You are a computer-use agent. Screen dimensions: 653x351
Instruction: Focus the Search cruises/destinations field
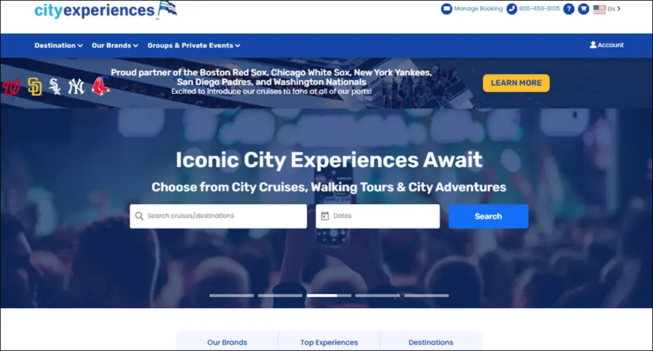point(218,216)
